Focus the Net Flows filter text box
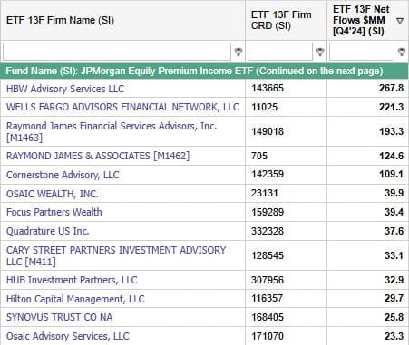 tap(362, 52)
